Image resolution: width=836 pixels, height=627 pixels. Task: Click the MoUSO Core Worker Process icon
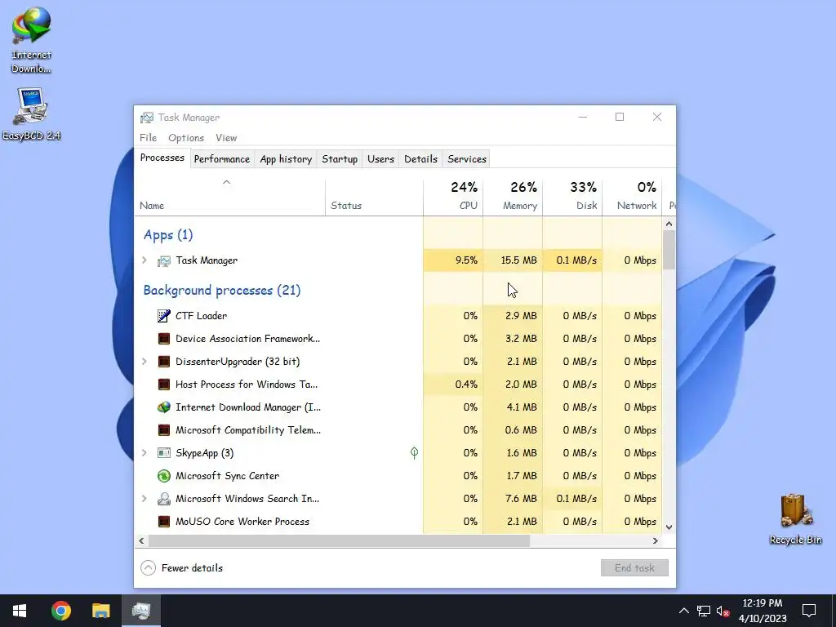(163, 522)
